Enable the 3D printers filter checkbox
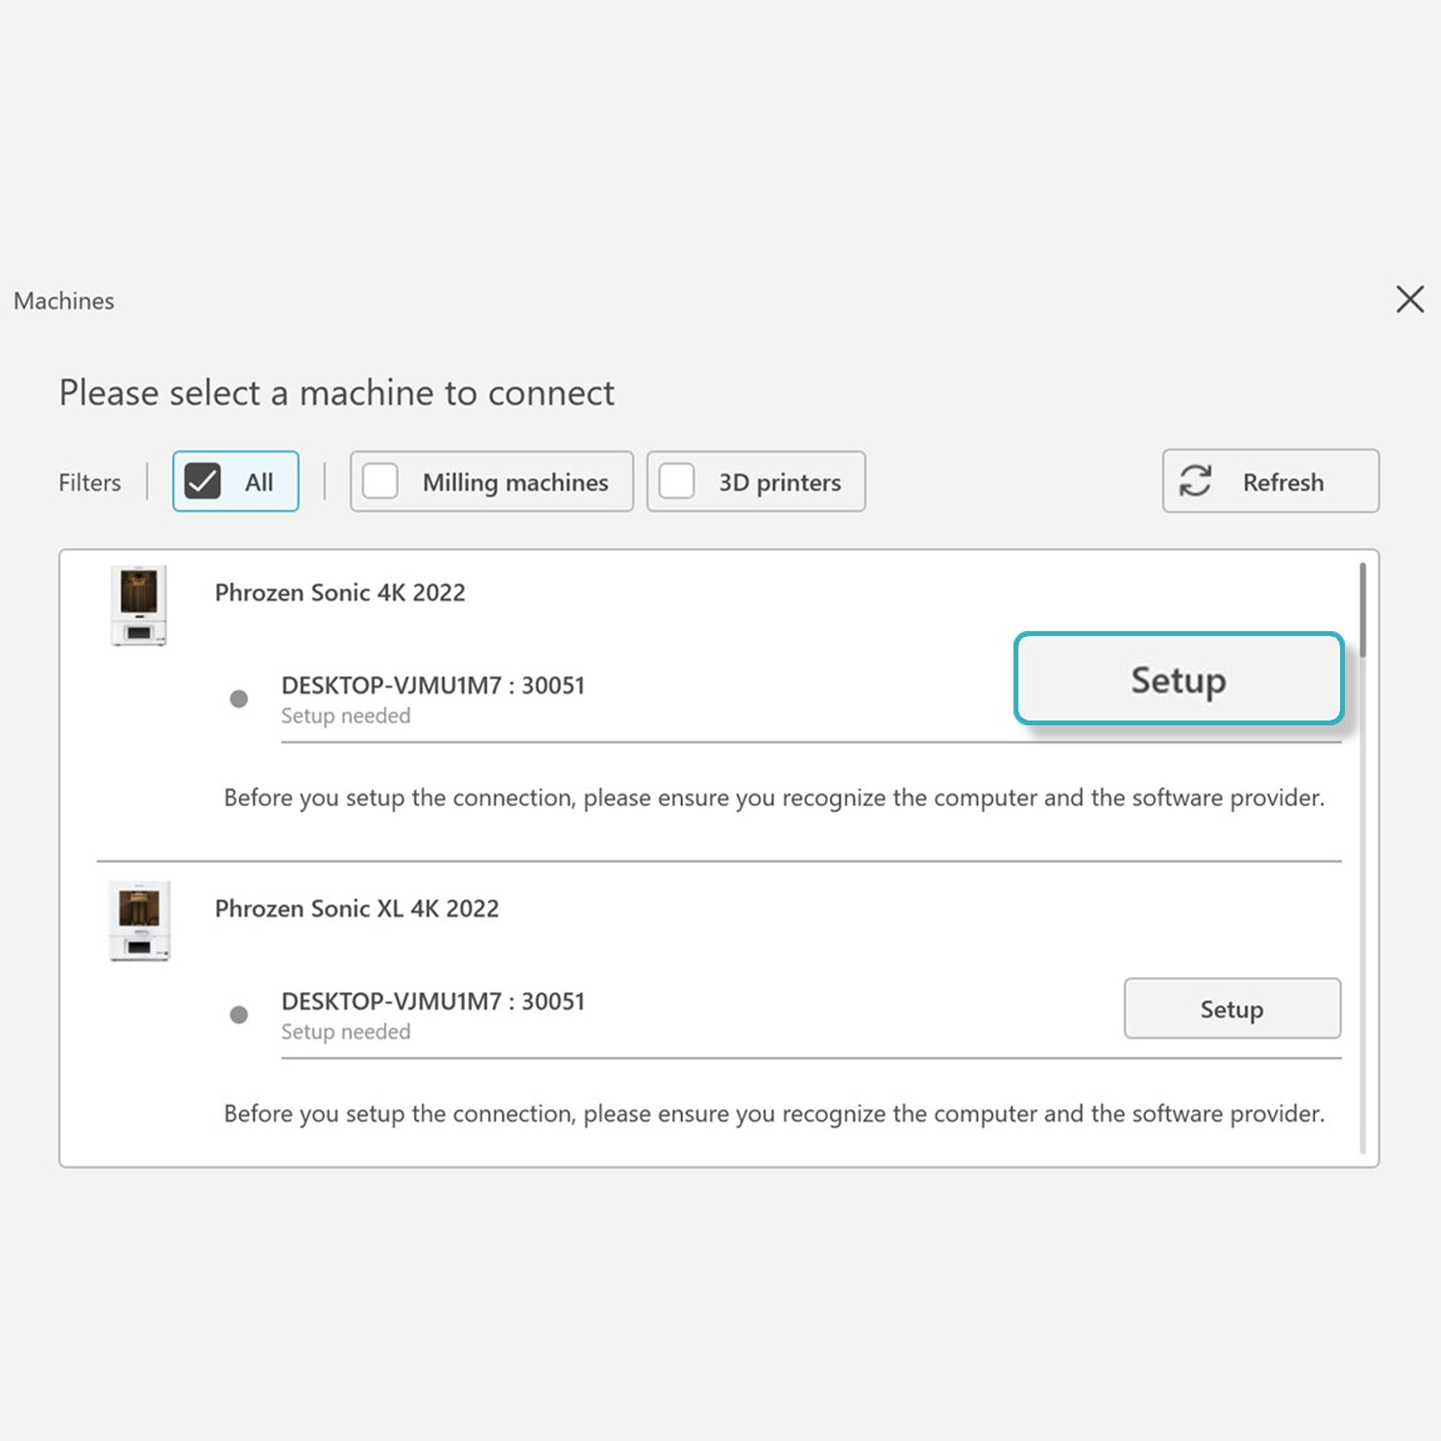This screenshot has width=1441, height=1441. click(x=676, y=481)
